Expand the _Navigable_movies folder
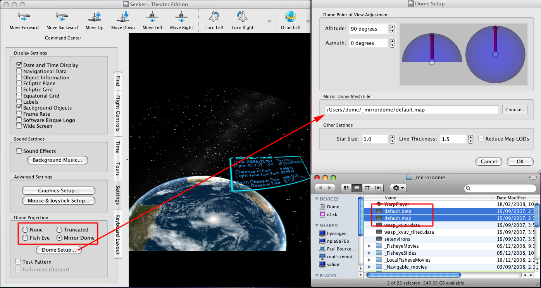This screenshot has height=288, width=541. (x=369, y=267)
